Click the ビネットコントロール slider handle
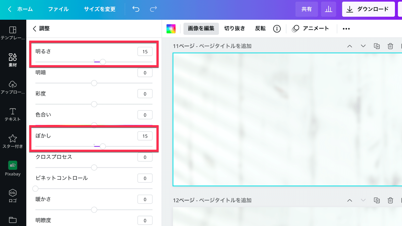The width and height of the screenshot is (402, 226). pos(35,189)
